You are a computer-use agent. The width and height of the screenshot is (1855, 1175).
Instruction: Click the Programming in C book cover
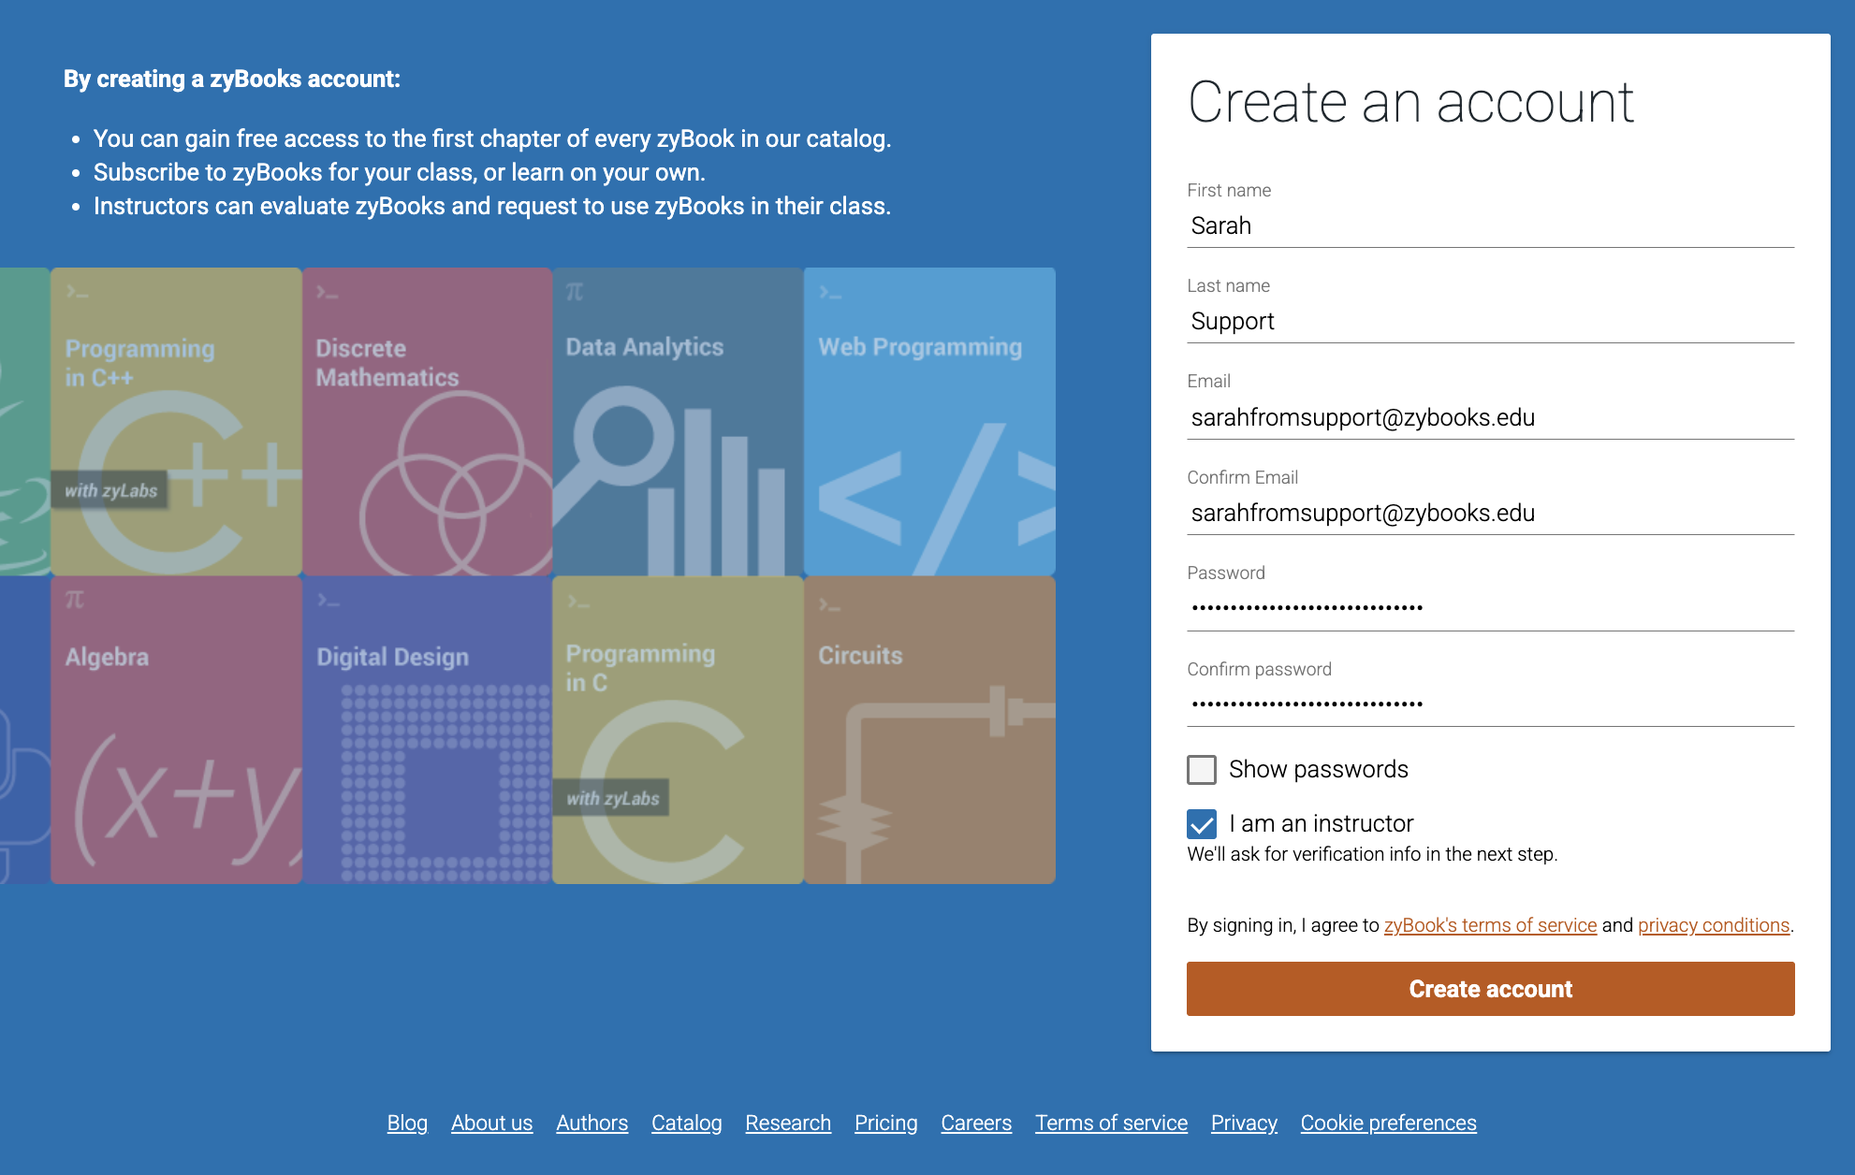[x=678, y=730]
